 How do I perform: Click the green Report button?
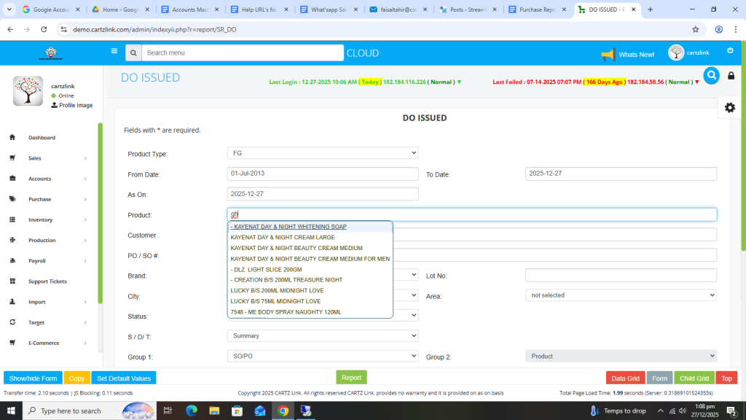351,378
